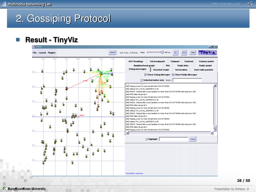Open the Layout menu
Screen dimensions: 256x192
coord(42,53)
